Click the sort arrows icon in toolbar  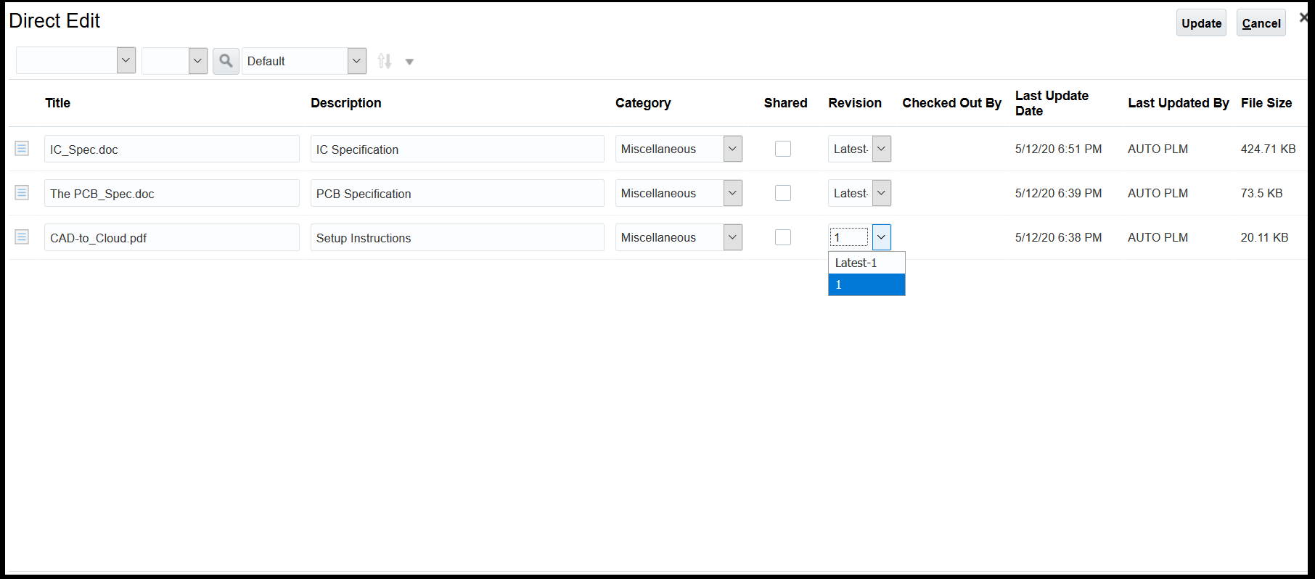(x=385, y=62)
